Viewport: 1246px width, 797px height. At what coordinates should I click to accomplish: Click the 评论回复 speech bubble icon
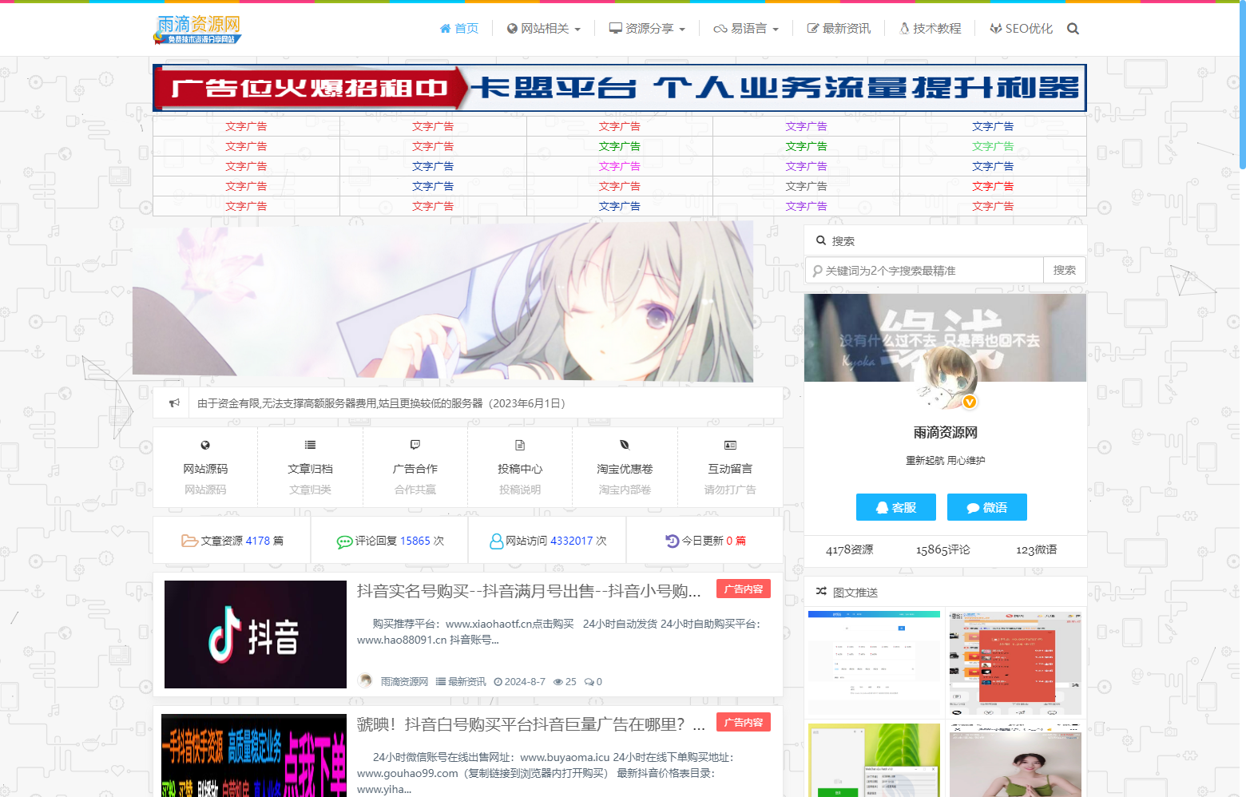click(344, 541)
